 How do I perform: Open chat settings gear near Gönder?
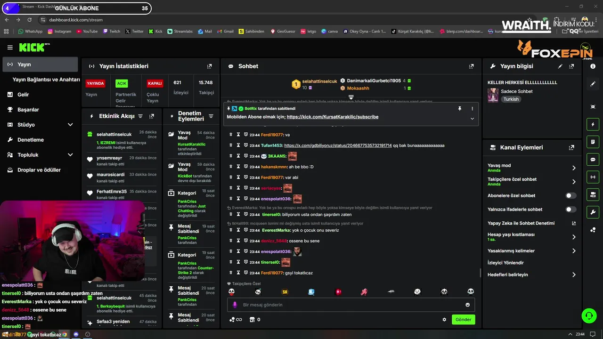coord(444,320)
